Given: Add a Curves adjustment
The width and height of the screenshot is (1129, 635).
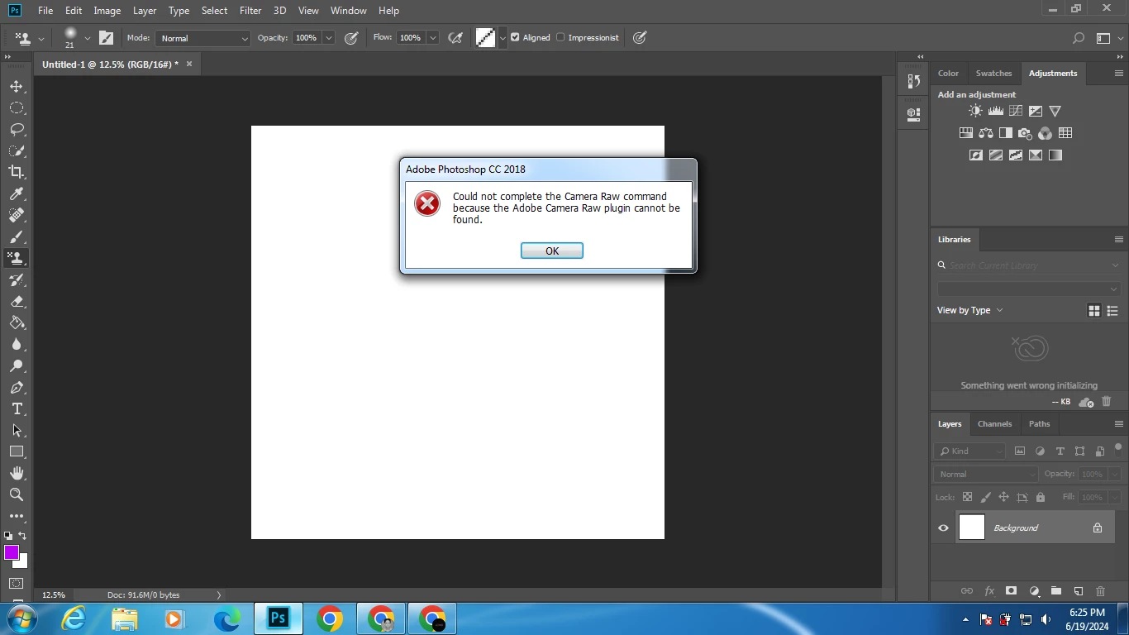Looking at the screenshot, I should 1016,111.
